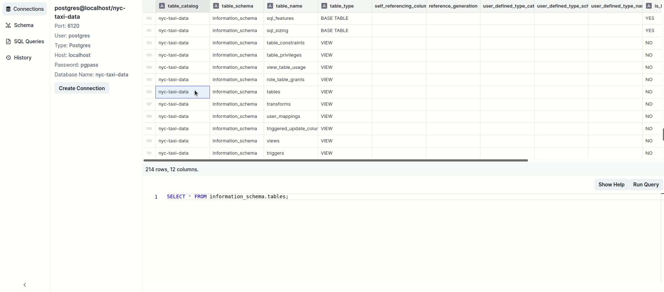The height and width of the screenshot is (292, 664).
Task: Collapse the sidebar with the chevron arrow
Action: pos(25,285)
